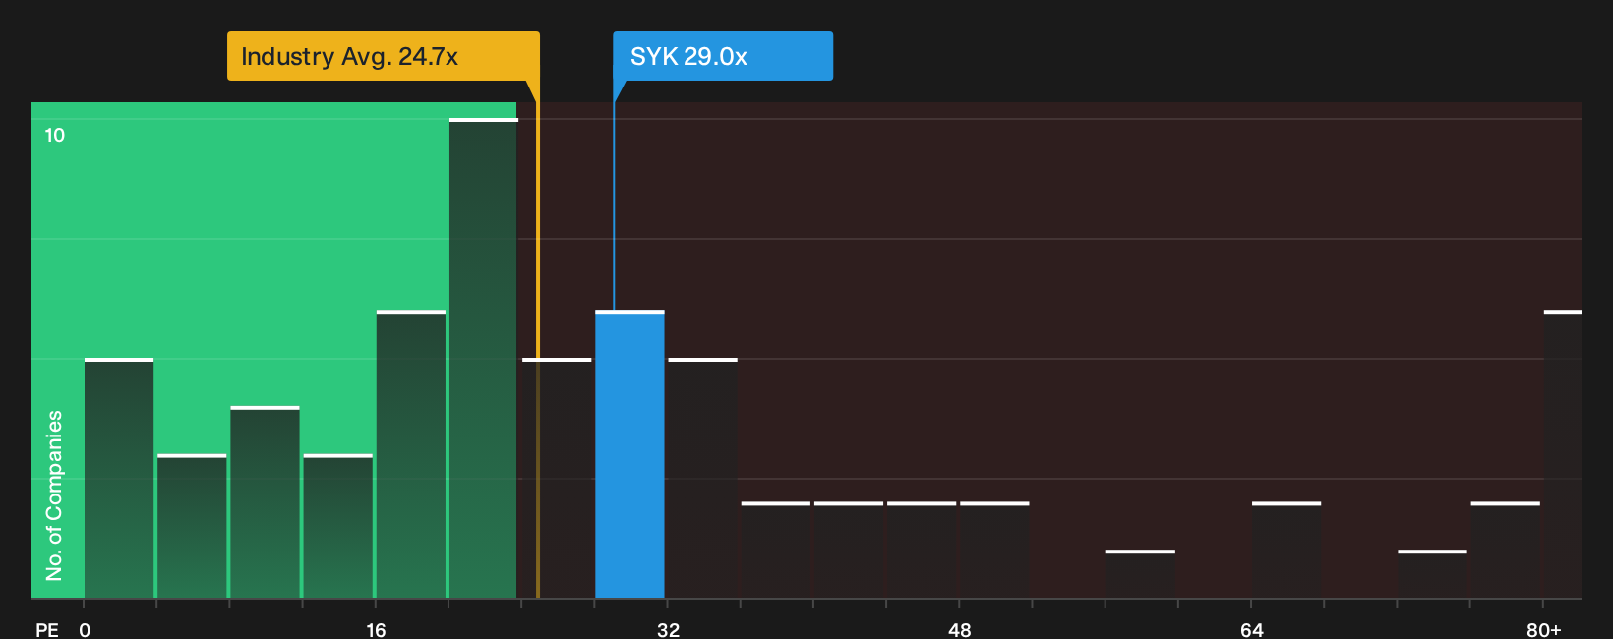This screenshot has height=639, width=1613.
Task: Click the y-axis value 10
Action: 55,135
